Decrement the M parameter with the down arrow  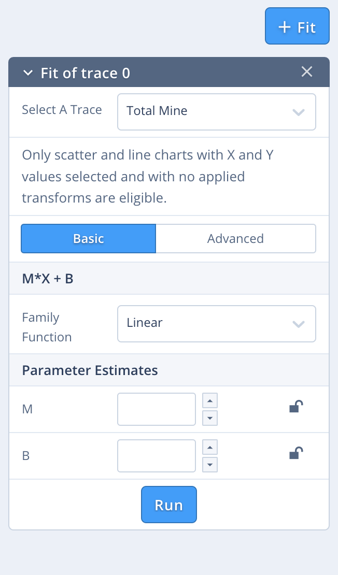pyautogui.click(x=209, y=418)
